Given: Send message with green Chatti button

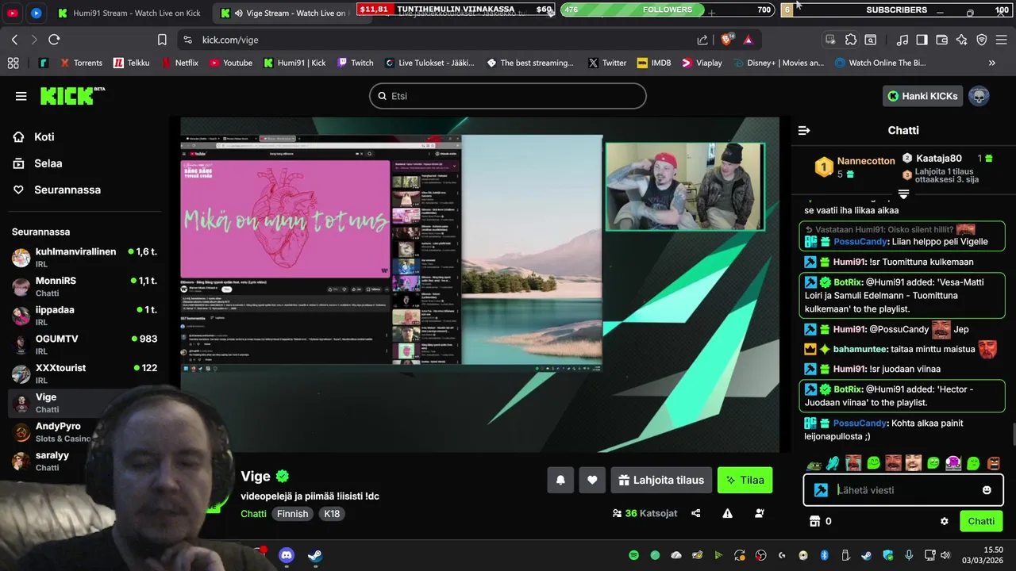Looking at the screenshot, I should (981, 521).
